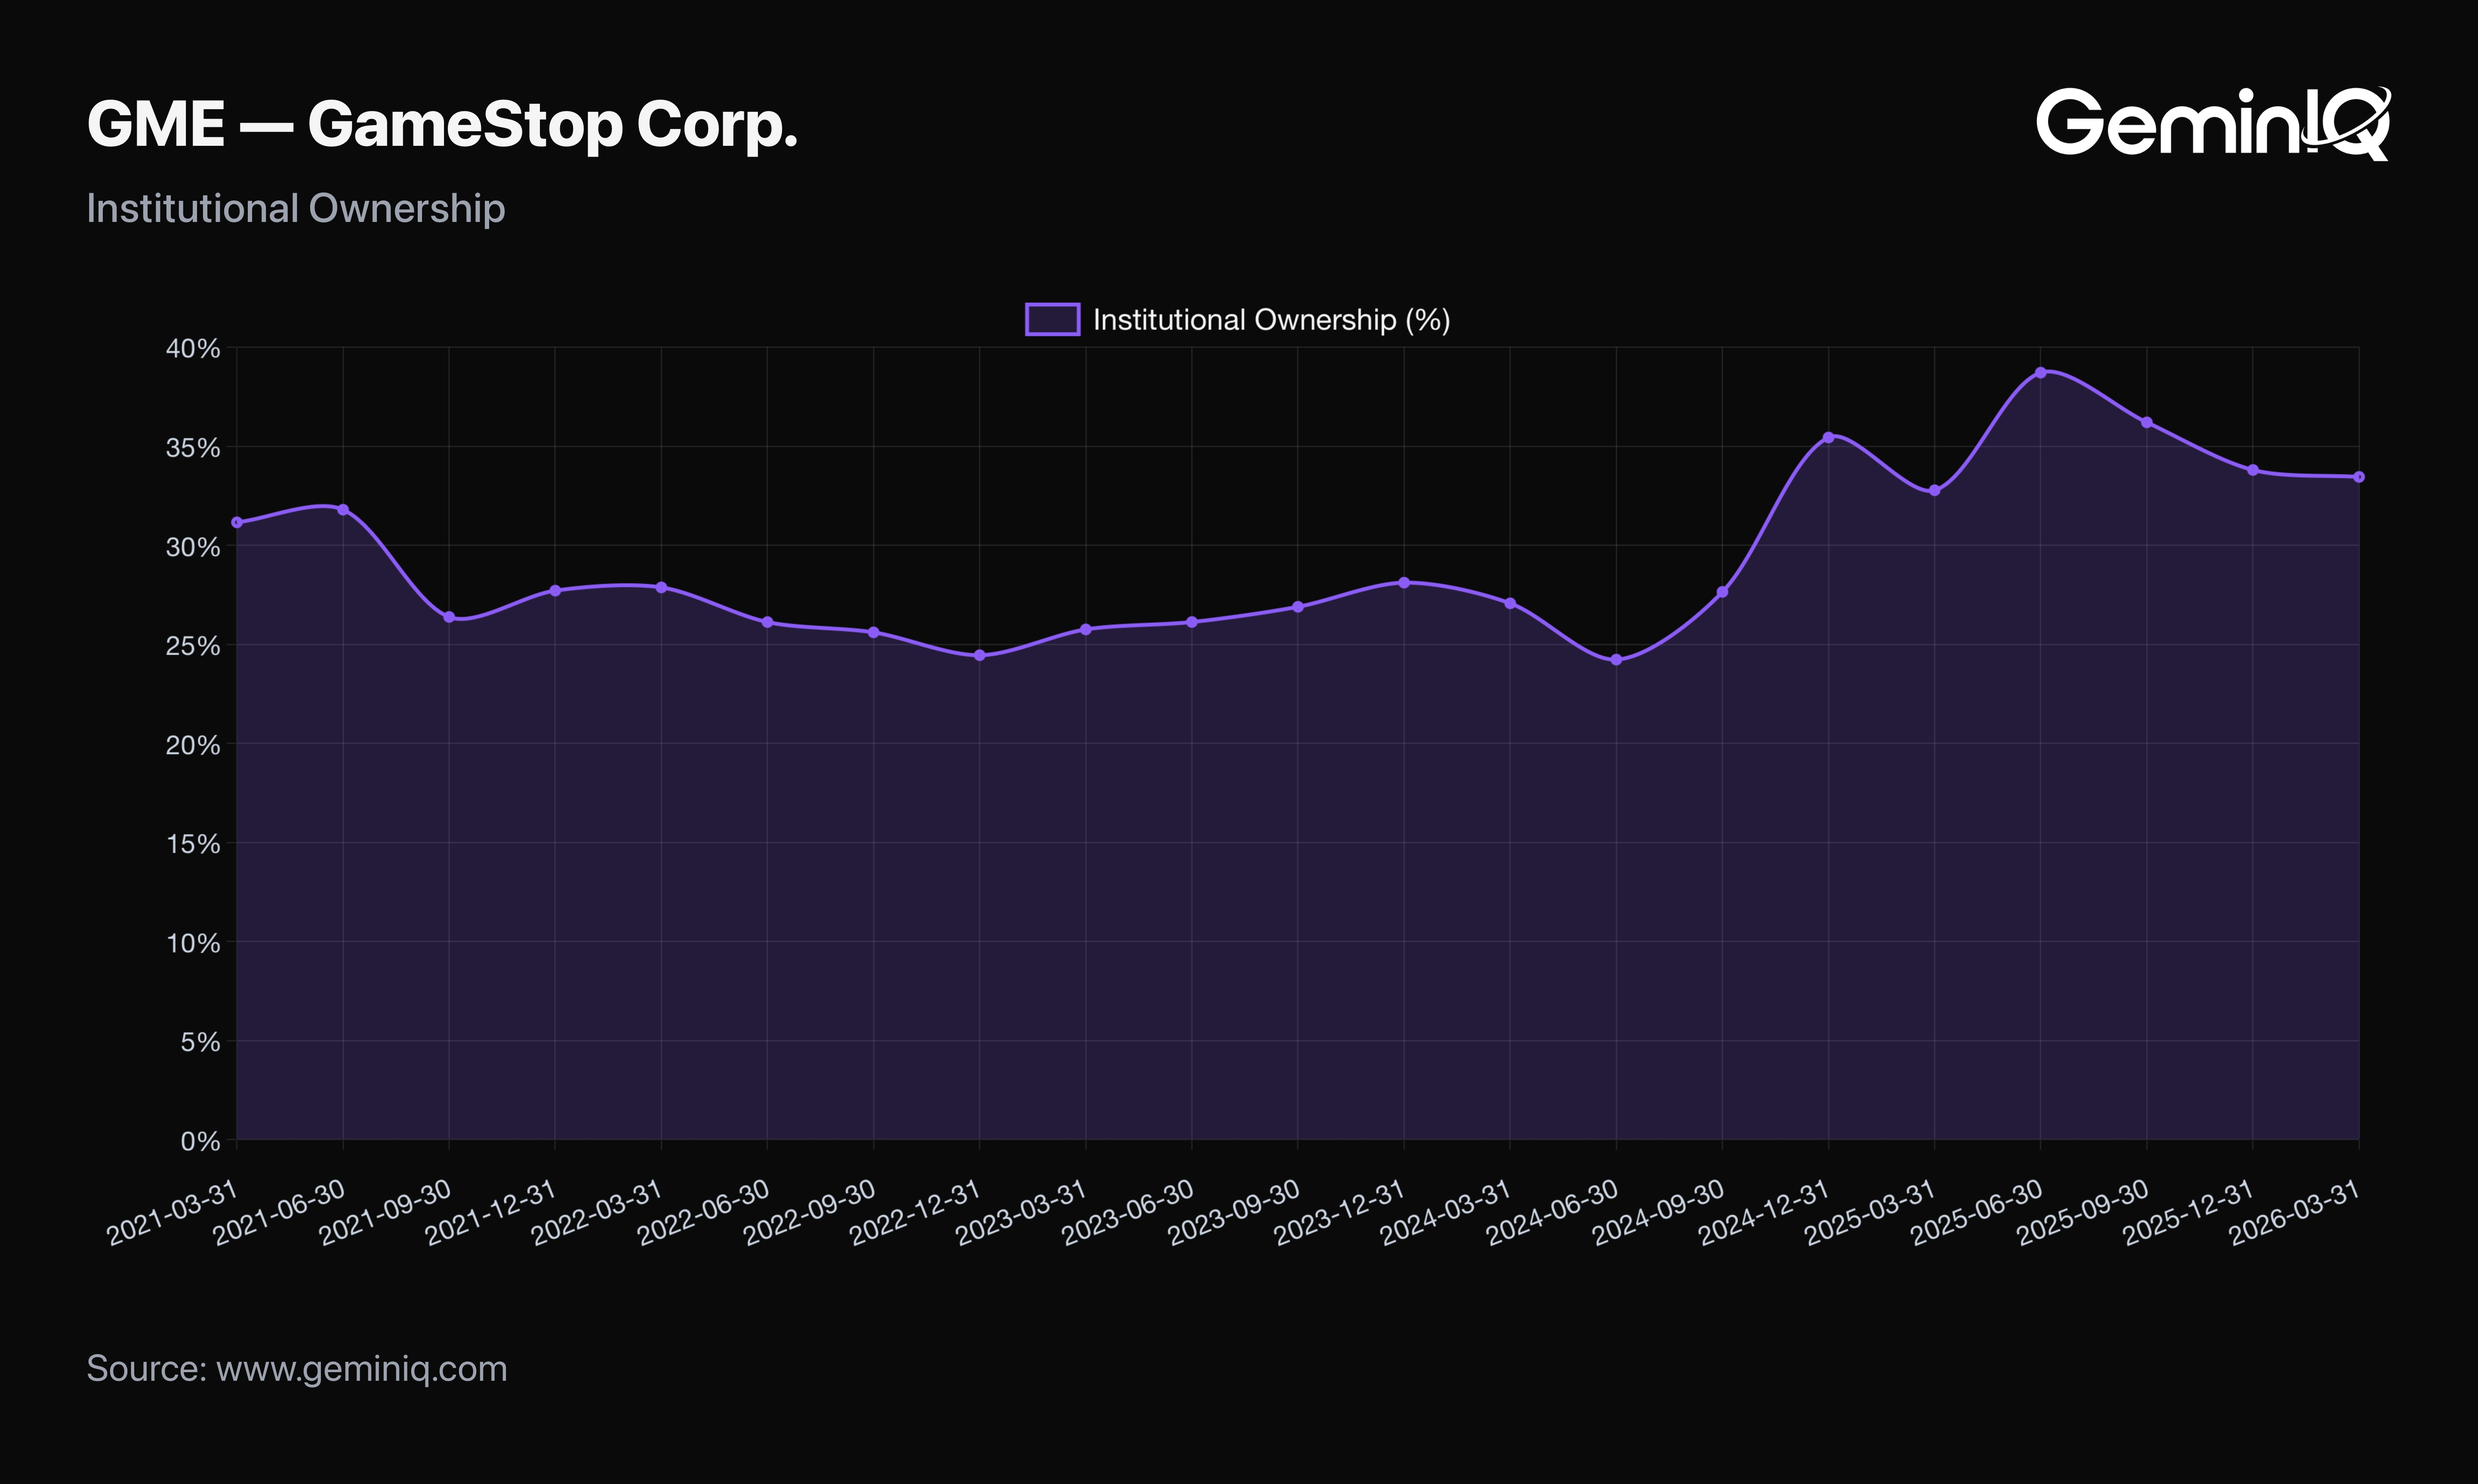Select the last data point at 2026-03-31
Screen dimensions: 2478x1484
[2359, 477]
